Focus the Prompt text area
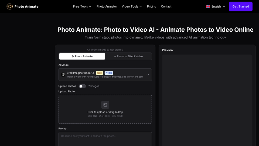Image resolution: width=259 pixels, height=146 pixels. (x=105, y=139)
